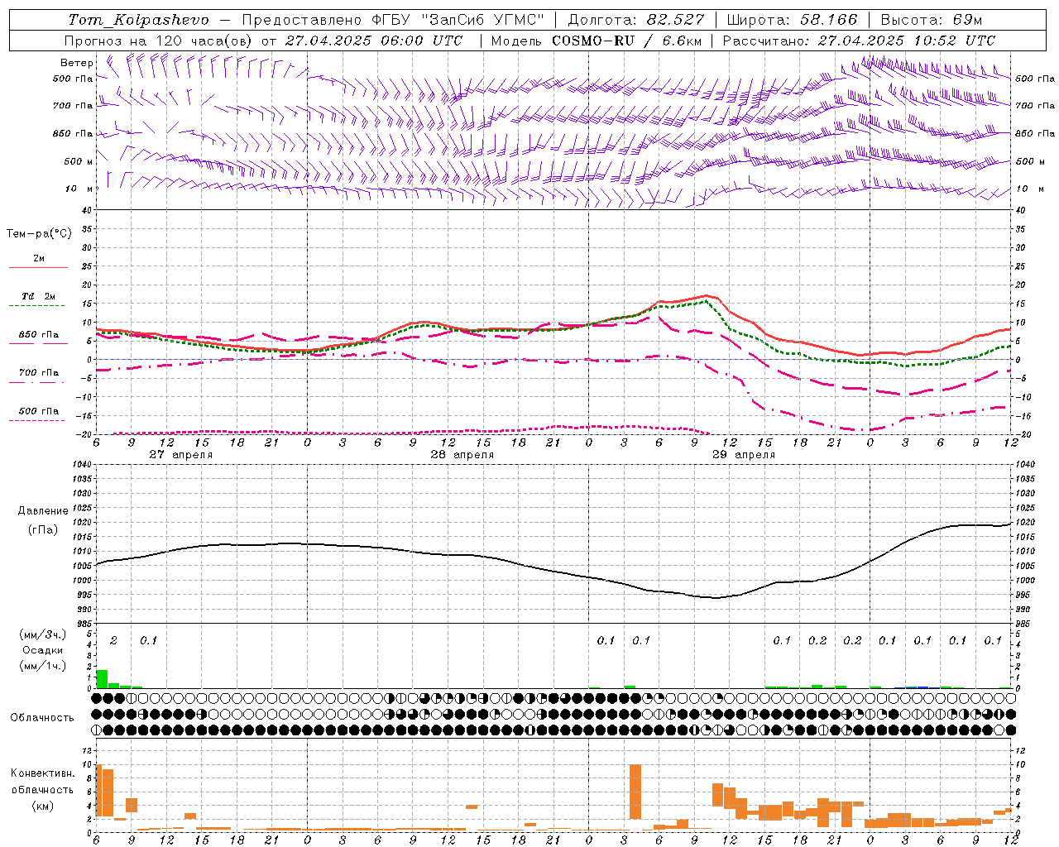1059x847 pixels.
Task: Click the Широта: 58.166 value
Action: (x=792, y=20)
